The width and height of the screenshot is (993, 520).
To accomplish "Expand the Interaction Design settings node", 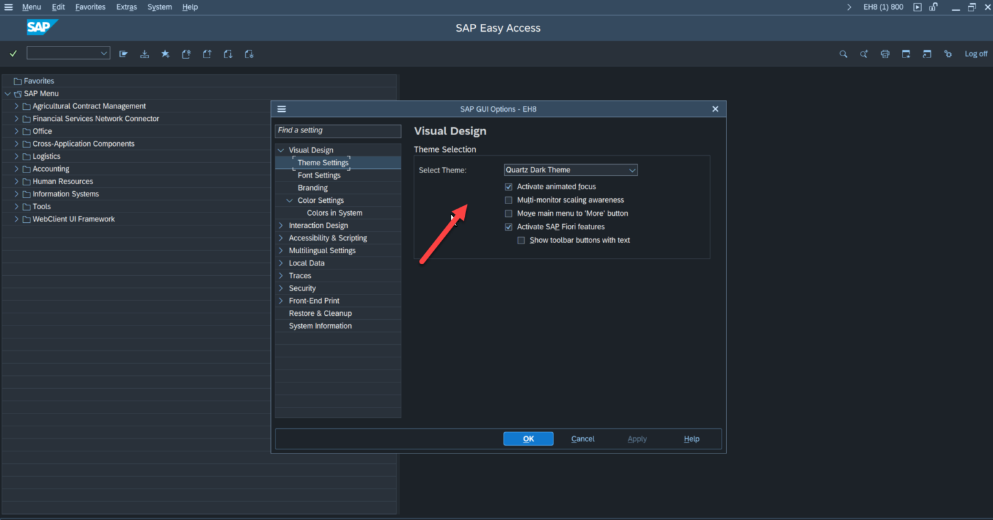I will [281, 225].
